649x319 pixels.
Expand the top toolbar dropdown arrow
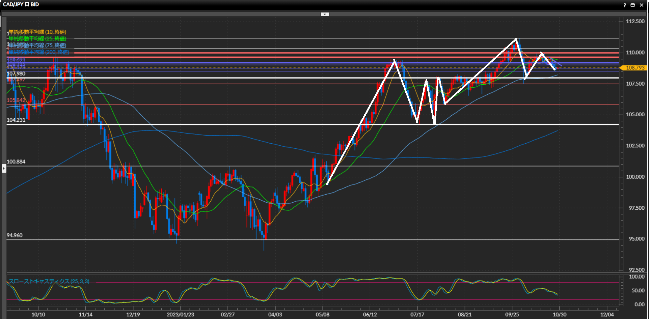[x=325, y=14]
